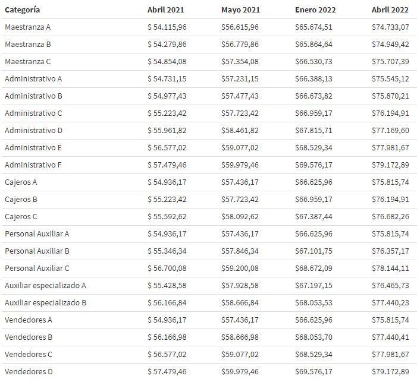This screenshot has width=417, height=379.
Task: Select Administrativo A's Mayo 2021 value $57.231,15
Action: point(241,79)
